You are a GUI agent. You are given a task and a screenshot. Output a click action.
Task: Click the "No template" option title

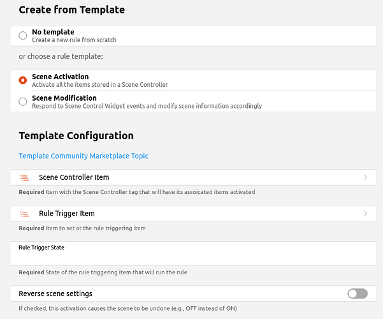click(53, 32)
